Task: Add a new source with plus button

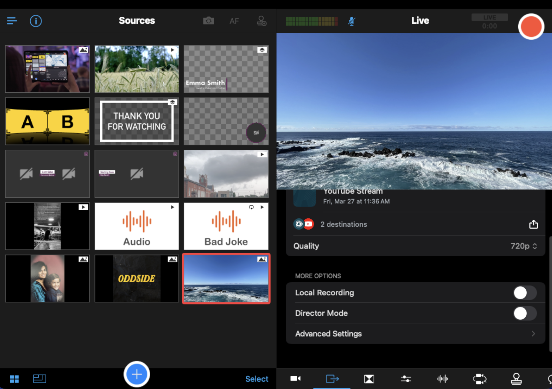Action: 137,374
